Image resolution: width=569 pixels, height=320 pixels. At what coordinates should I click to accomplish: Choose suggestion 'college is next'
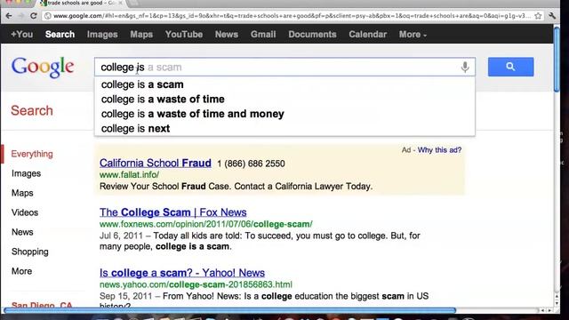284,128
